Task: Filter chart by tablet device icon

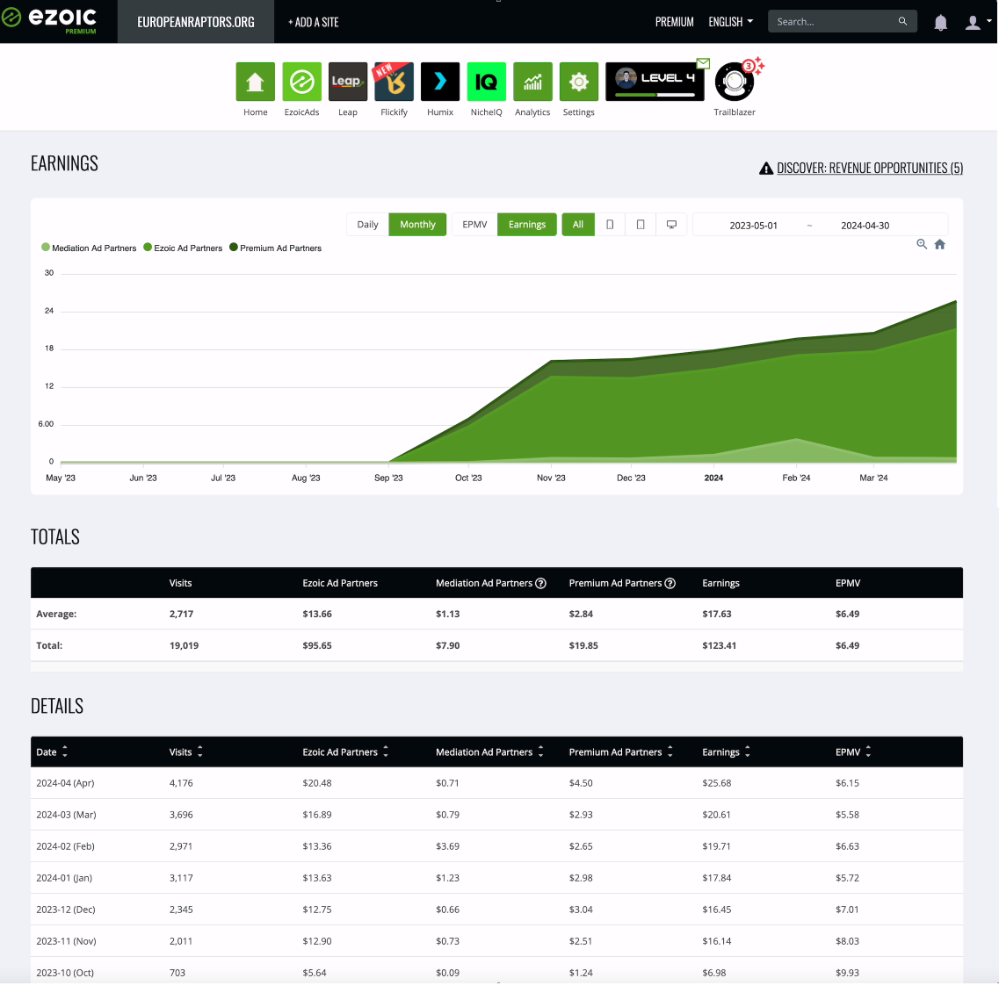Action: [x=641, y=224]
